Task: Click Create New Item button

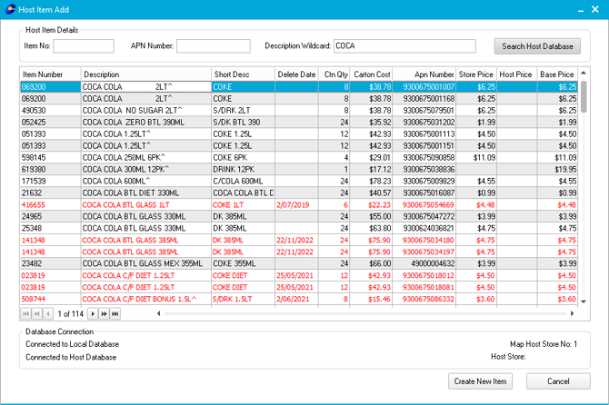Action: pyautogui.click(x=482, y=380)
